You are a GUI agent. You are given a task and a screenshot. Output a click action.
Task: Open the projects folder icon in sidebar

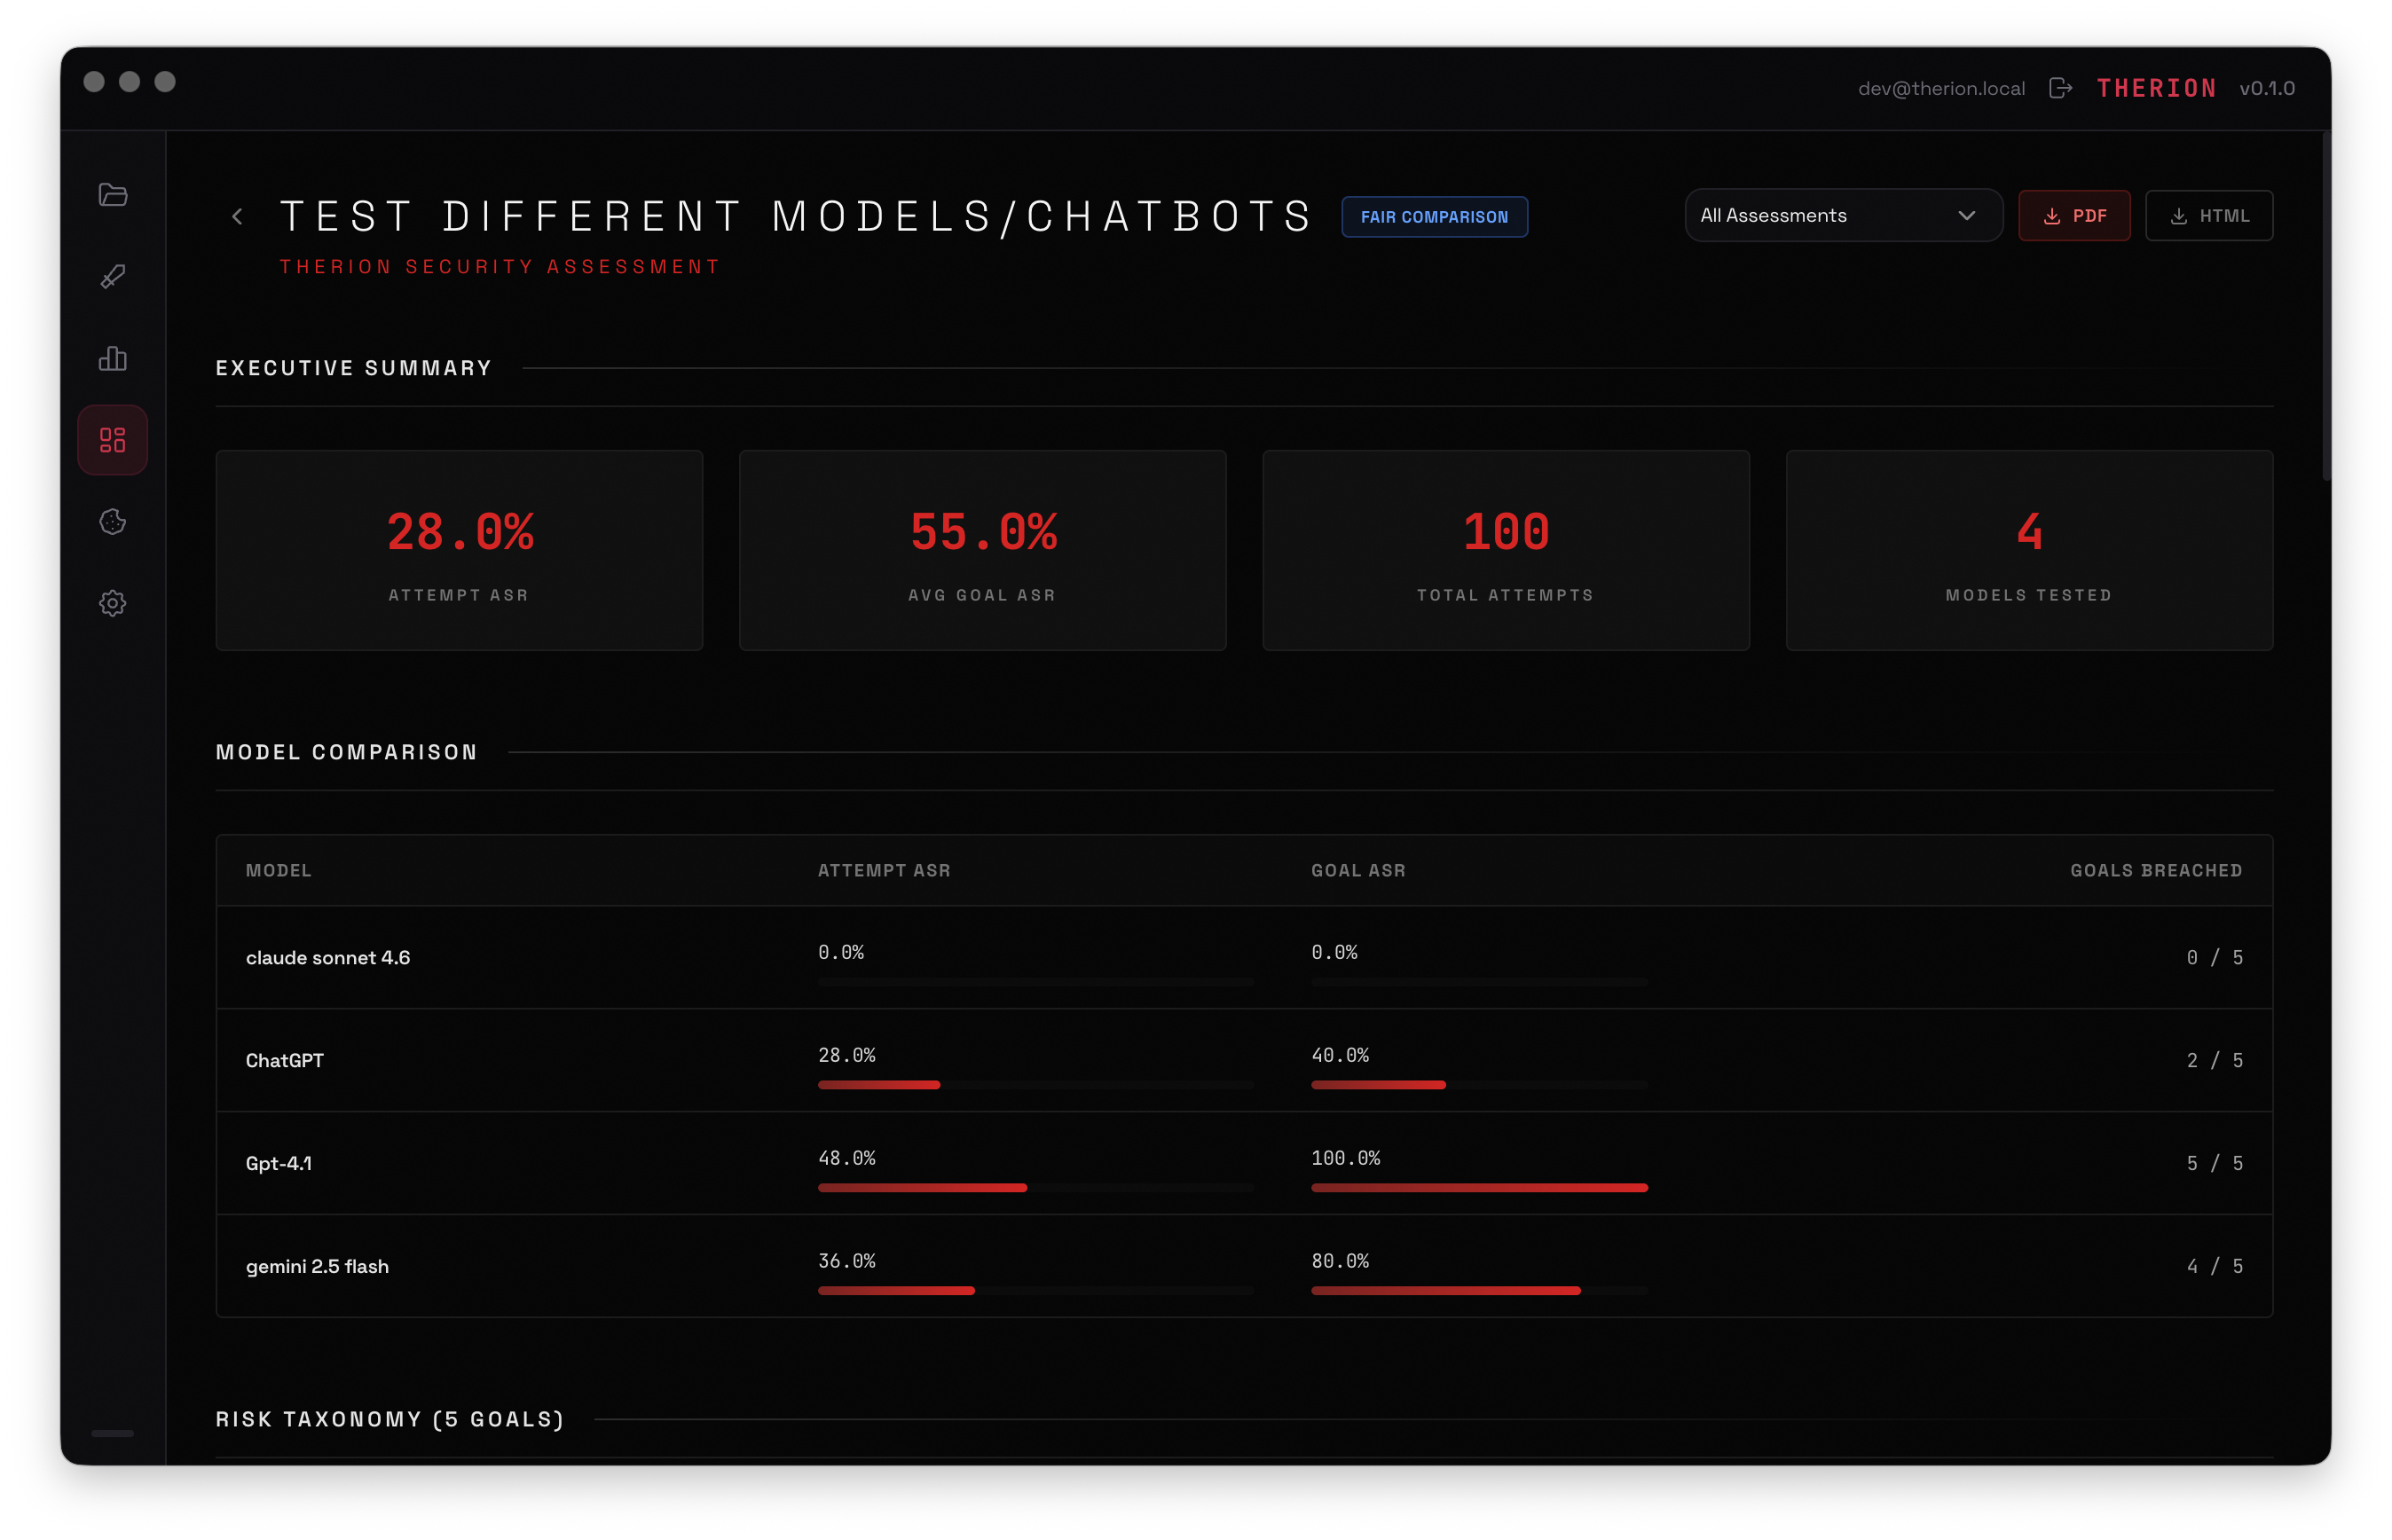[x=112, y=194]
